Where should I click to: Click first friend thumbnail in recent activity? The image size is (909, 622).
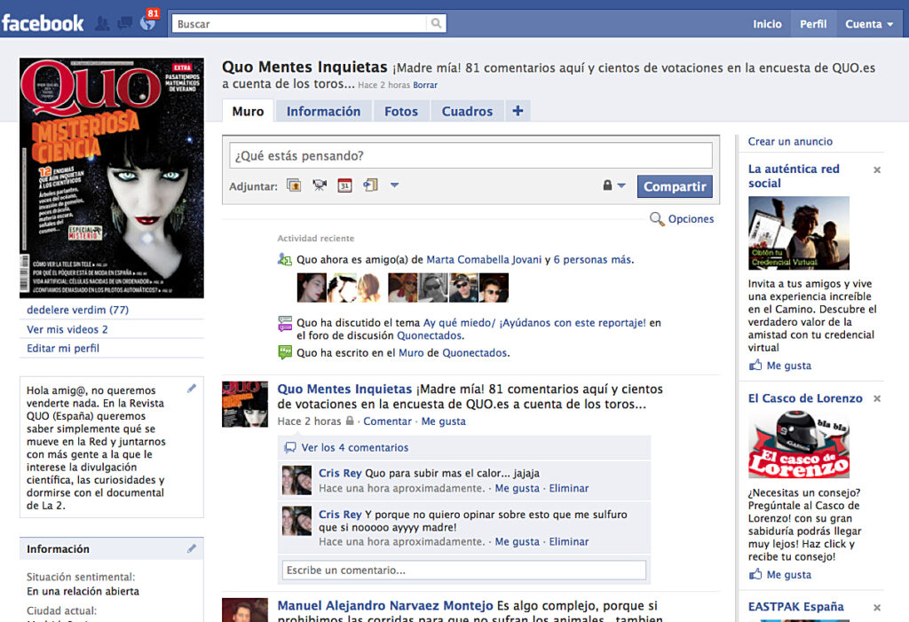(312, 287)
